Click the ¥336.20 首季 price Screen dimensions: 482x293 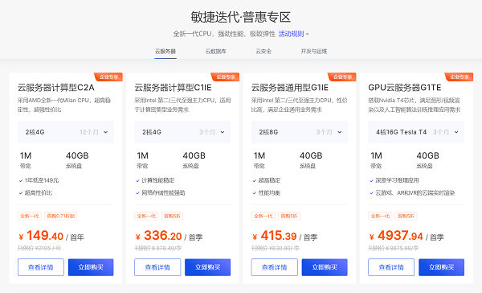[169, 236]
